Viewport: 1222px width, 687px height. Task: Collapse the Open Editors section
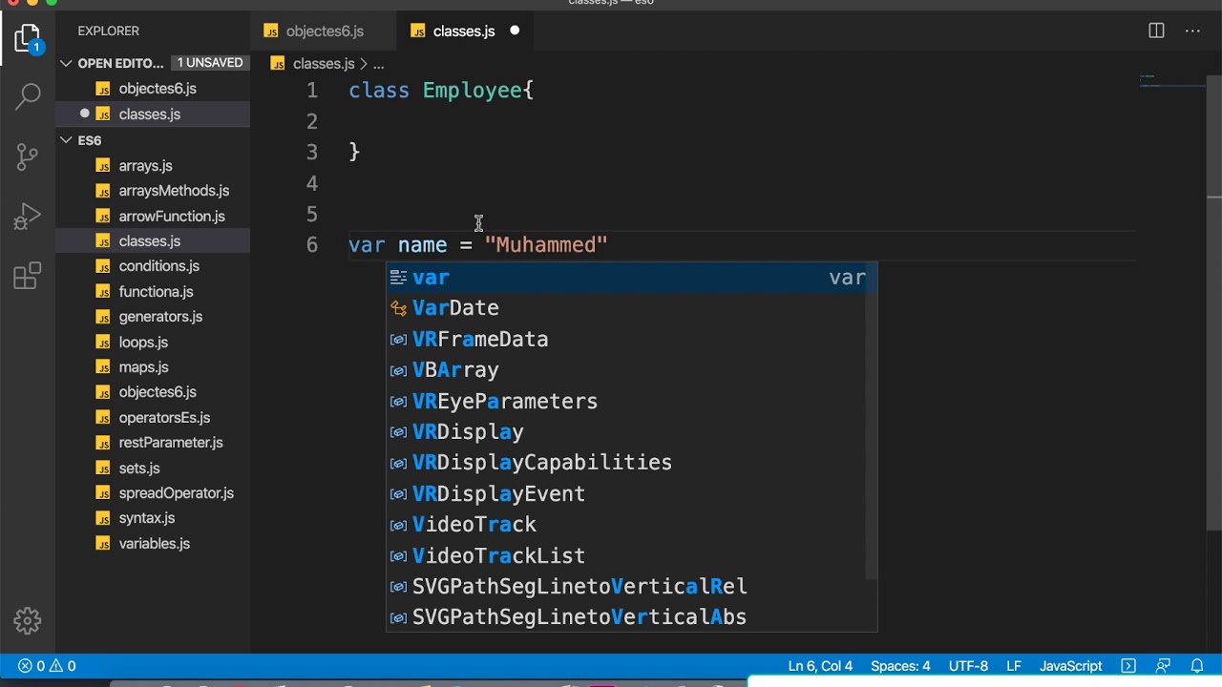[x=66, y=63]
